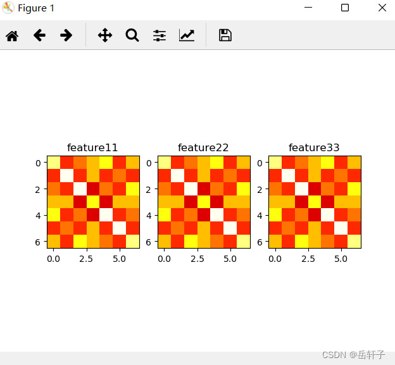The width and height of the screenshot is (395, 365).
Task: Open Configure subplots sliders icon
Action: 160,35
